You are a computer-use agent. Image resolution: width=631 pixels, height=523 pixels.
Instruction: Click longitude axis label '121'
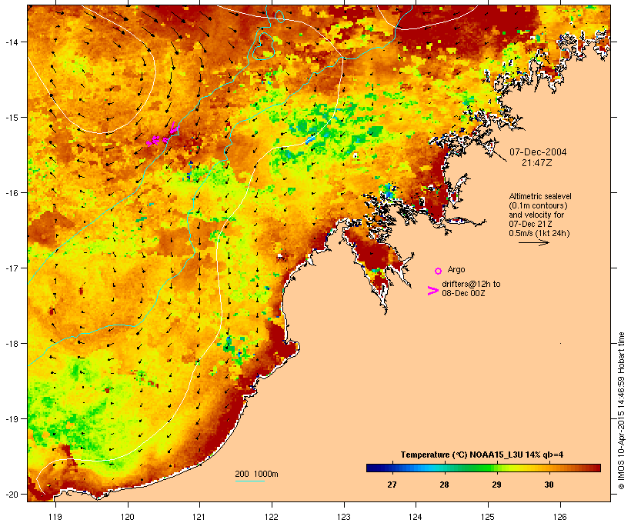point(199,517)
